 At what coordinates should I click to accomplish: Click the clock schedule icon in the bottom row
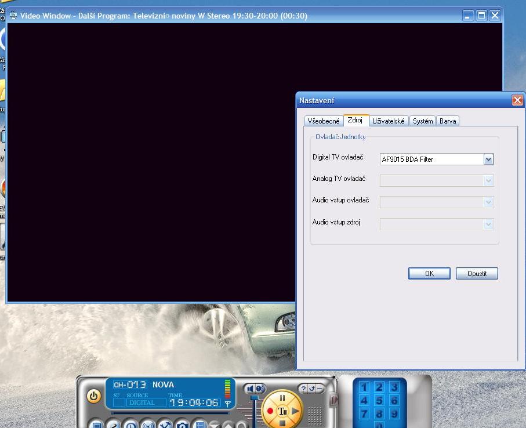(131, 425)
